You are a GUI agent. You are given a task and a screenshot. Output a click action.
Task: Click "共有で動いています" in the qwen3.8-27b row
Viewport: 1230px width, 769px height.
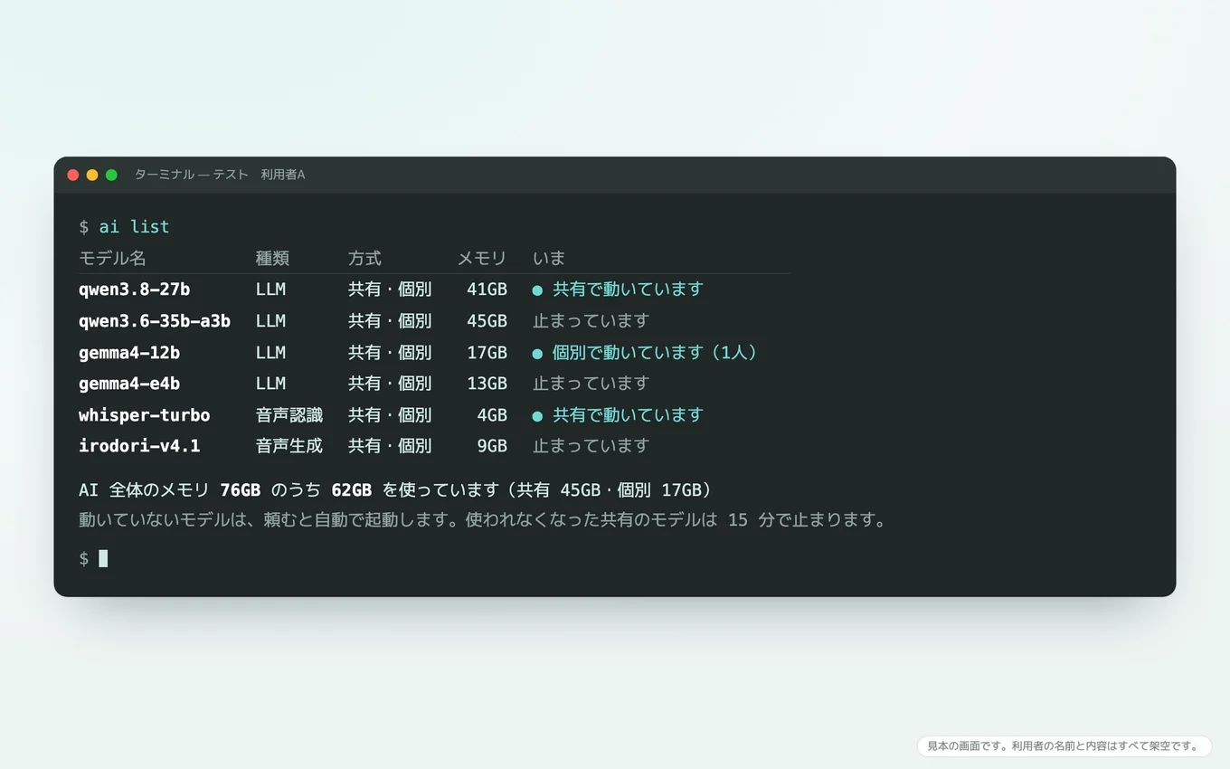click(x=628, y=290)
